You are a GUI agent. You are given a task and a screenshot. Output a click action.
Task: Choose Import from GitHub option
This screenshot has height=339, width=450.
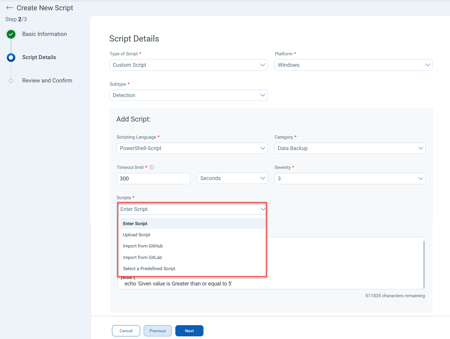(x=143, y=246)
